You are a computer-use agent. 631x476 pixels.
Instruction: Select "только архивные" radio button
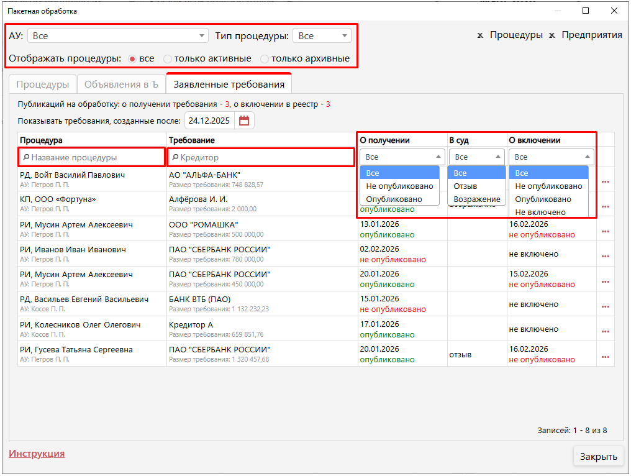coord(265,59)
